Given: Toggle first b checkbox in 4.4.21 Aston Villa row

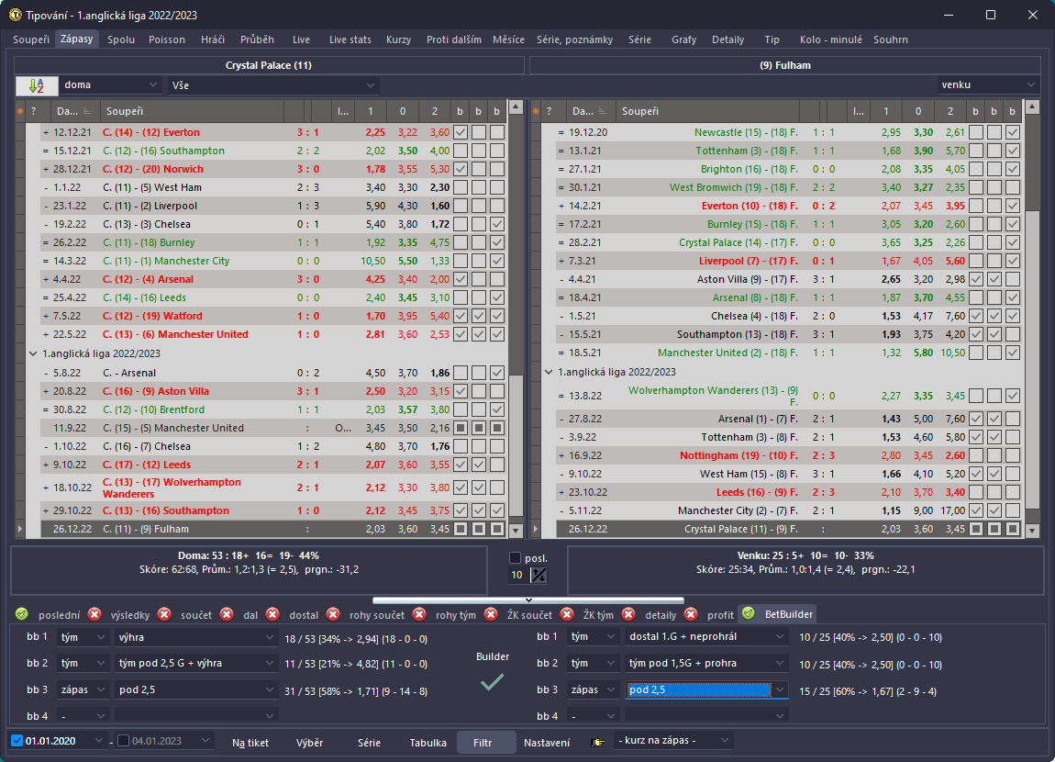Looking at the screenshot, I should point(975,279).
